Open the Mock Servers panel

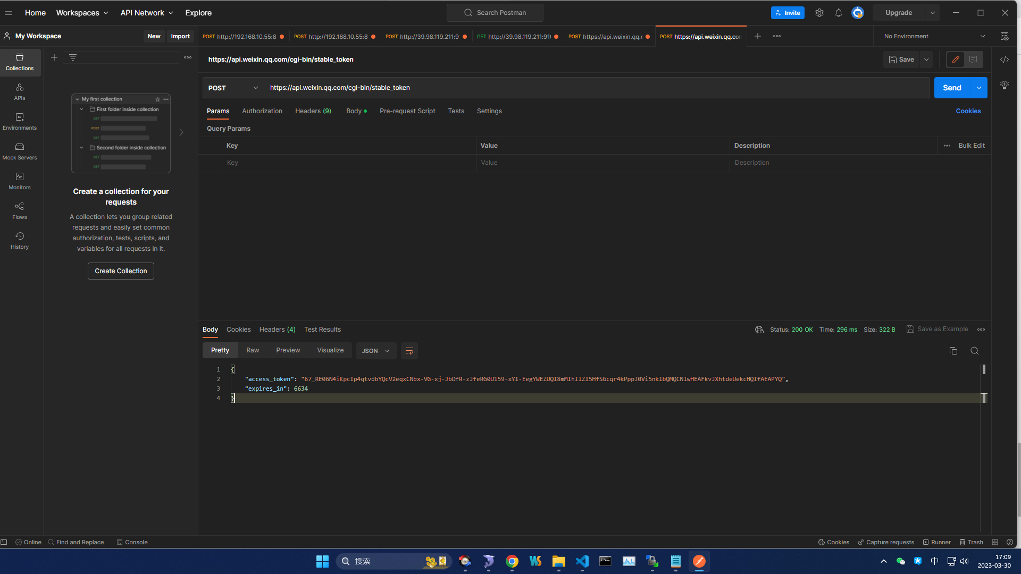(20, 151)
